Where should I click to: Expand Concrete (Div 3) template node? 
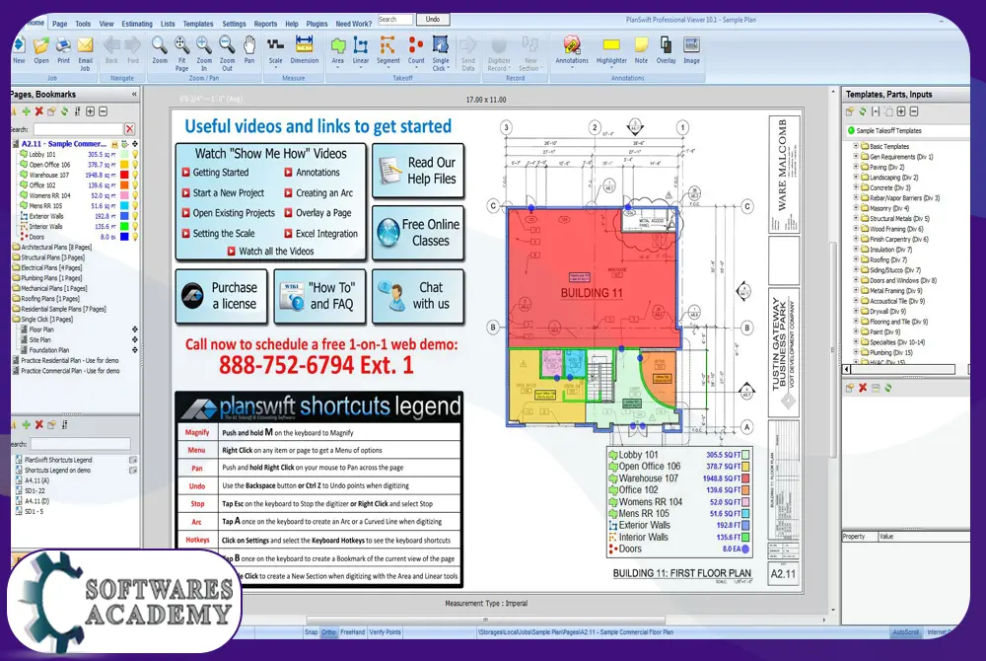(856, 187)
